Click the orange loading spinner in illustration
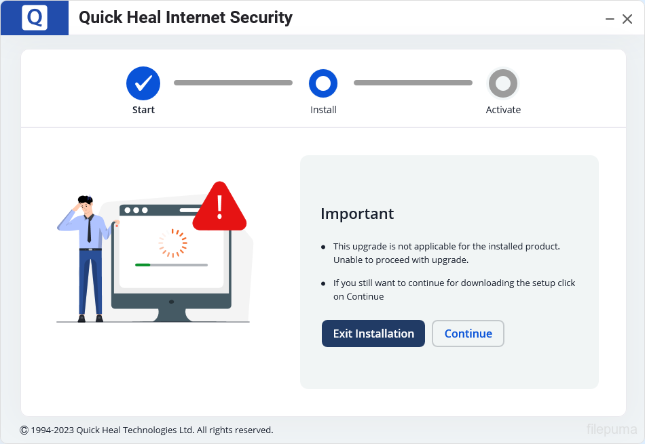 click(172, 243)
